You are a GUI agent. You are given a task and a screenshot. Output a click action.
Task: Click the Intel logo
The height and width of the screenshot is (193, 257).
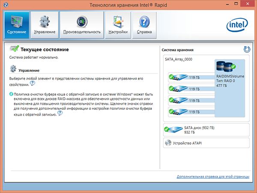click(237, 25)
